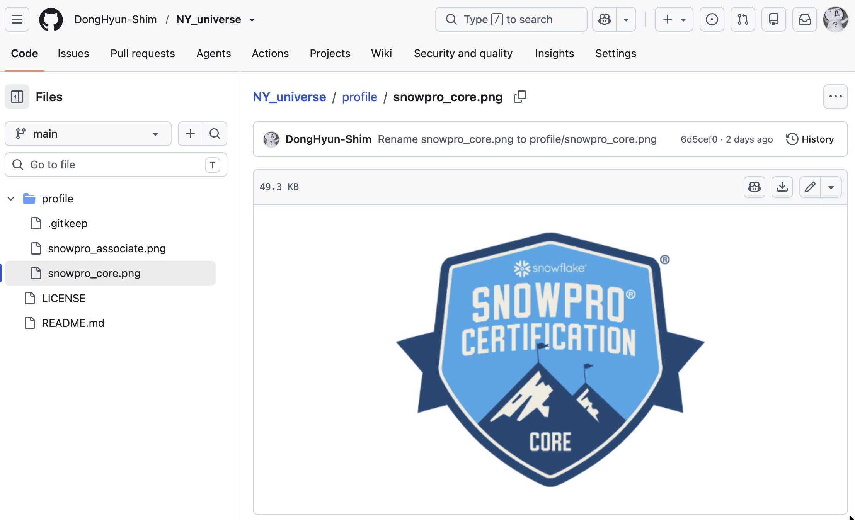Switch to the Issues tab
This screenshot has width=855, height=520.
click(x=73, y=53)
